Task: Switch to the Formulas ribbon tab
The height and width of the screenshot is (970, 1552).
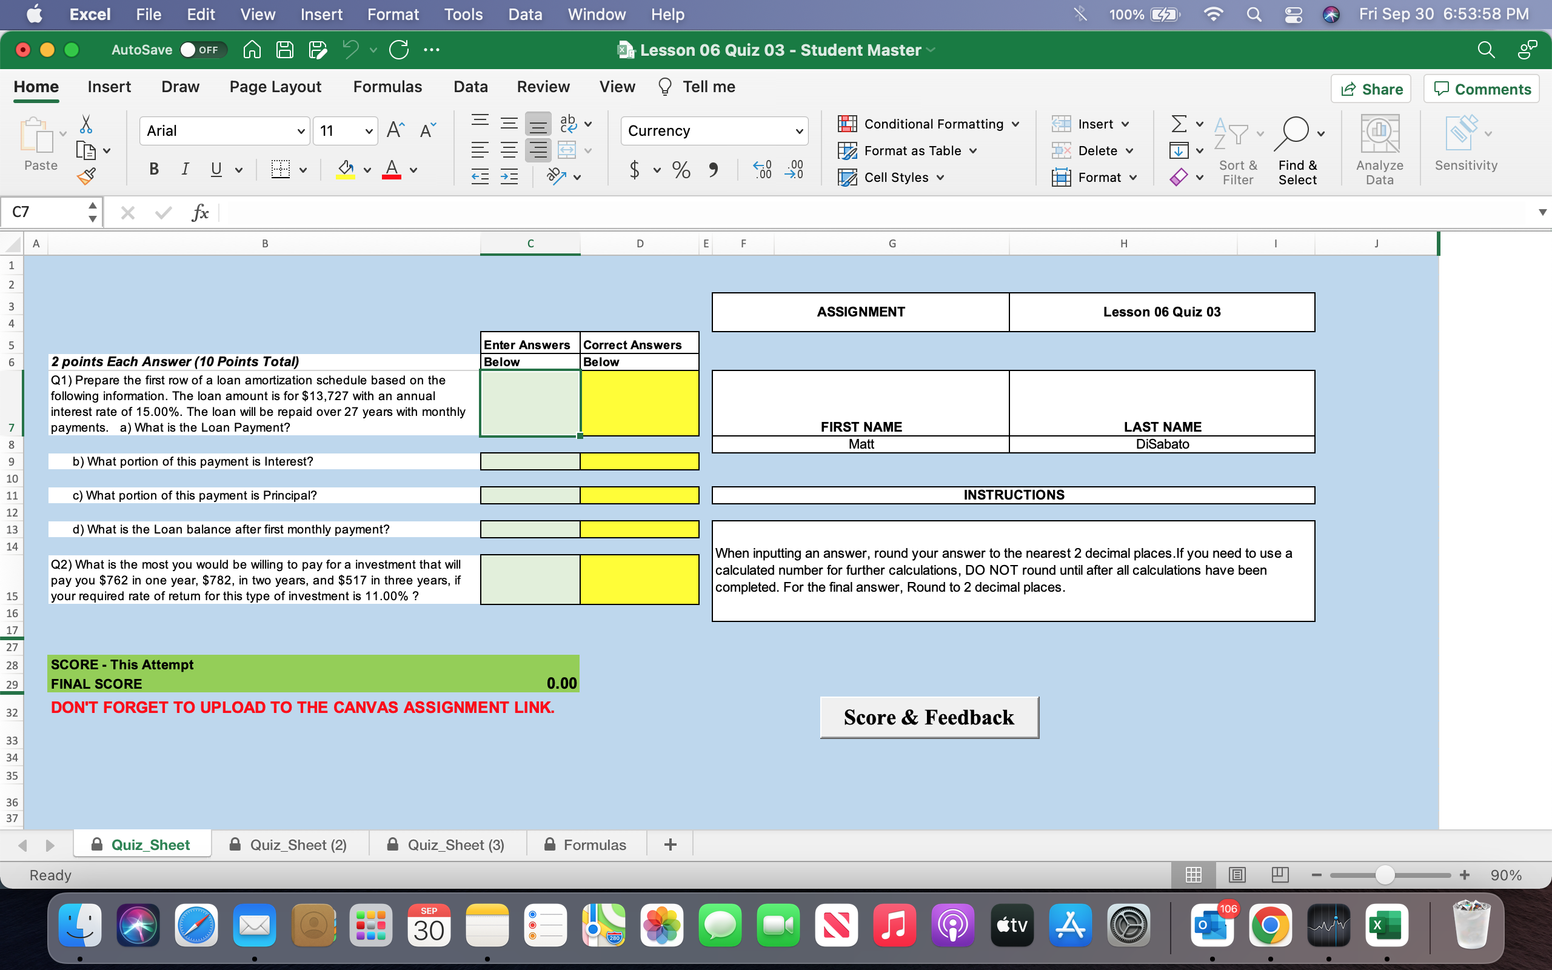Action: pyautogui.click(x=387, y=87)
